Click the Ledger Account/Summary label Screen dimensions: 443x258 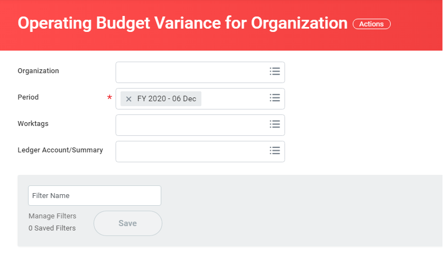point(60,150)
